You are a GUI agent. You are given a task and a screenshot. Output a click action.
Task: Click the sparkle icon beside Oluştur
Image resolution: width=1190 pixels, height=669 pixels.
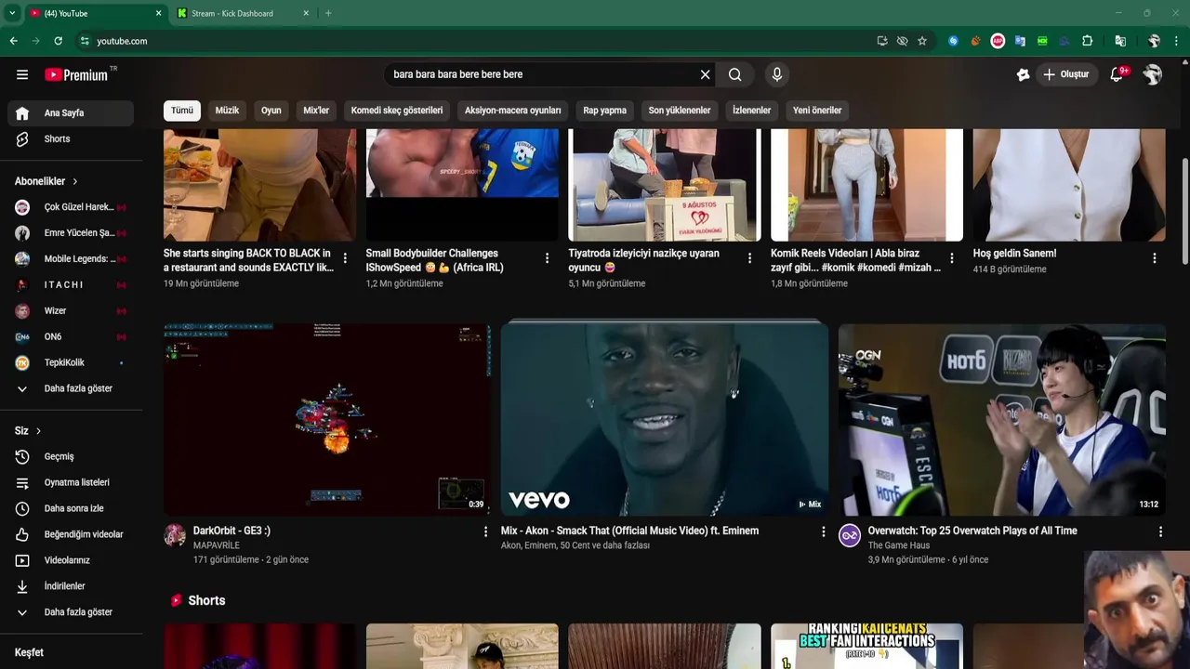click(1023, 74)
